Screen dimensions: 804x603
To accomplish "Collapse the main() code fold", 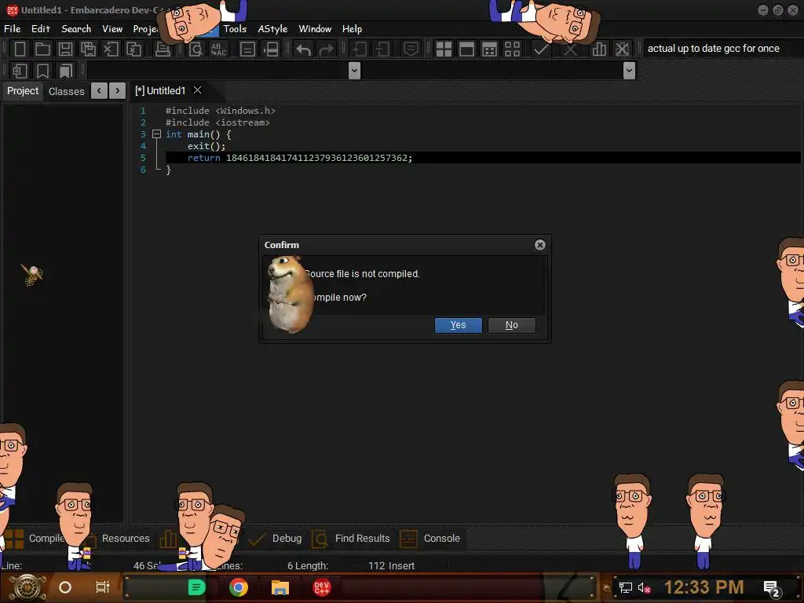I will tap(157, 134).
